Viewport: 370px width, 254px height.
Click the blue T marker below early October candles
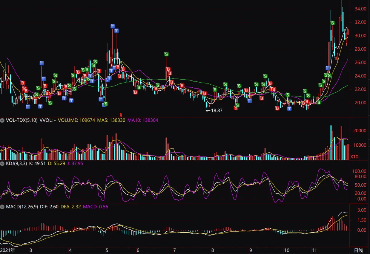289,109
